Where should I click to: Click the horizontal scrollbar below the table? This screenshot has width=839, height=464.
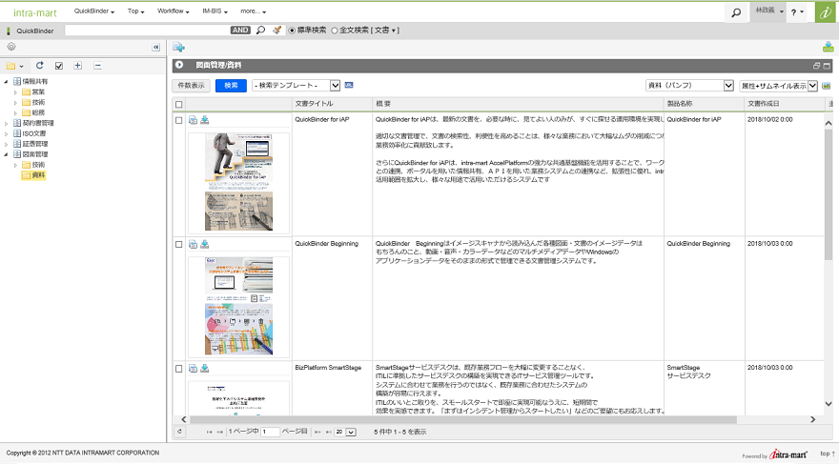coord(463,419)
